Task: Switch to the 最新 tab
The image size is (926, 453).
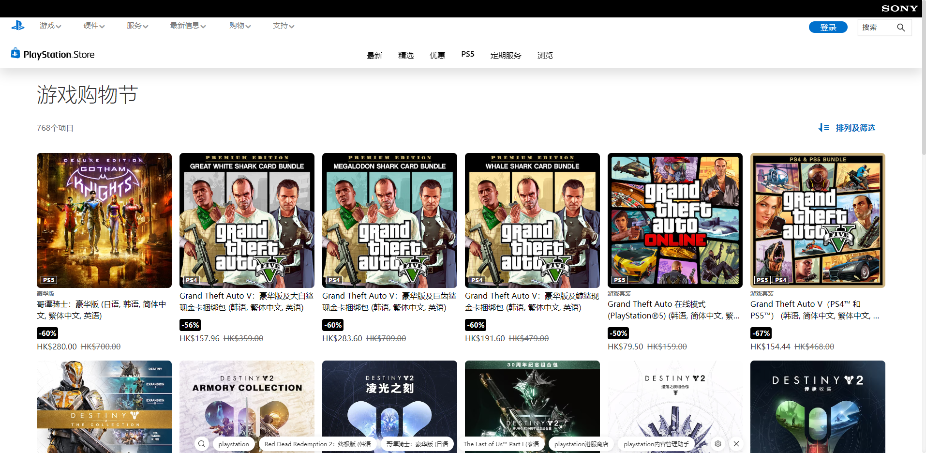Action: [374, 55]
